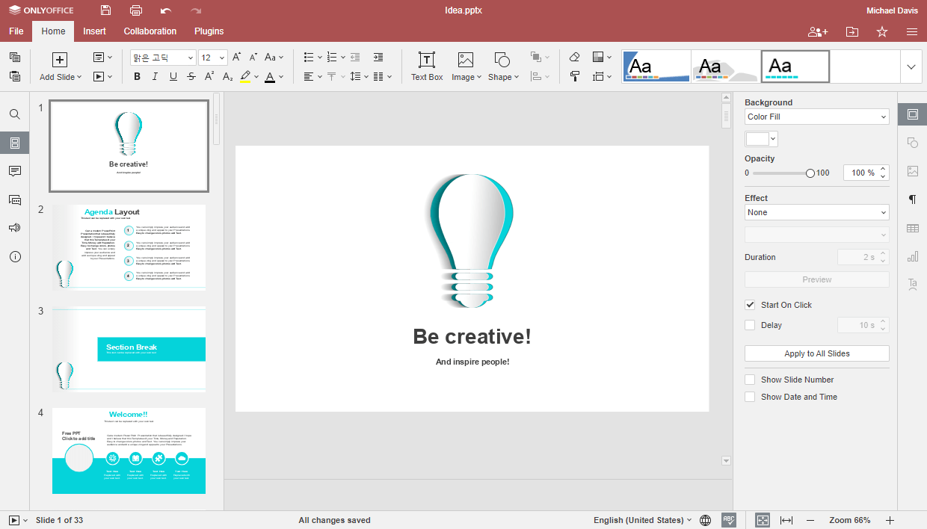Click the Copy icon in toolbar

pos(14,58)
